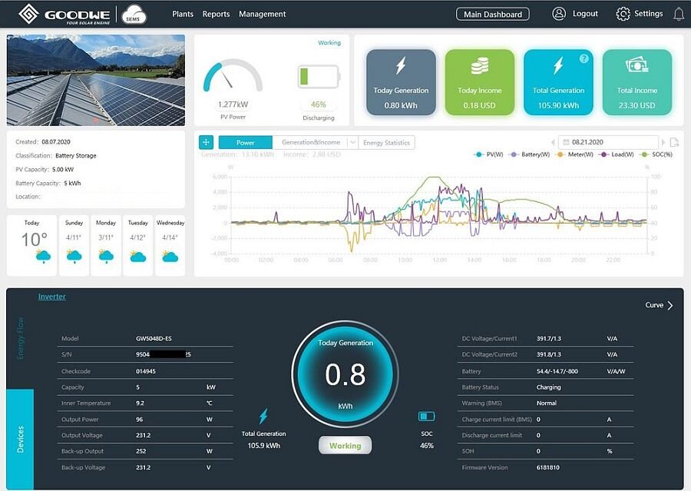
Task: Click Sunday's weather icon
Action: click(74, 256)
